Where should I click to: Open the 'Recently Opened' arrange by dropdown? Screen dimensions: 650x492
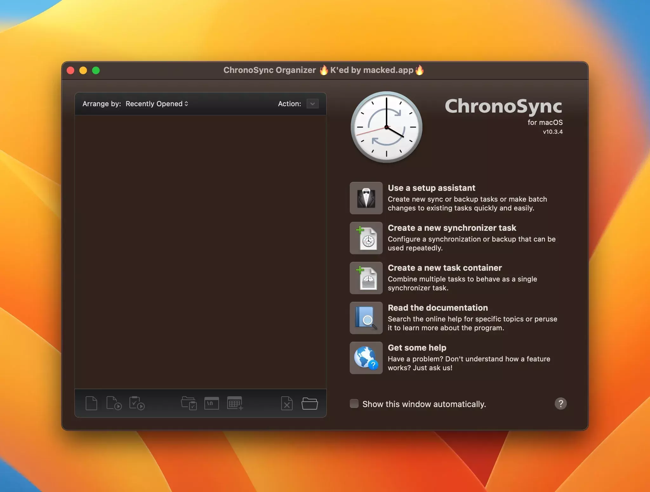coord(157,104)
